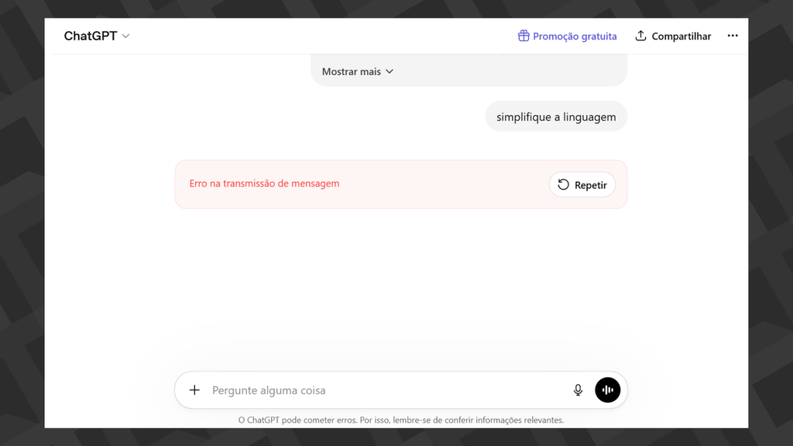Screen dimensions: 793x446
Task: Click the Repetir retry button
Action: coord(582,184)
